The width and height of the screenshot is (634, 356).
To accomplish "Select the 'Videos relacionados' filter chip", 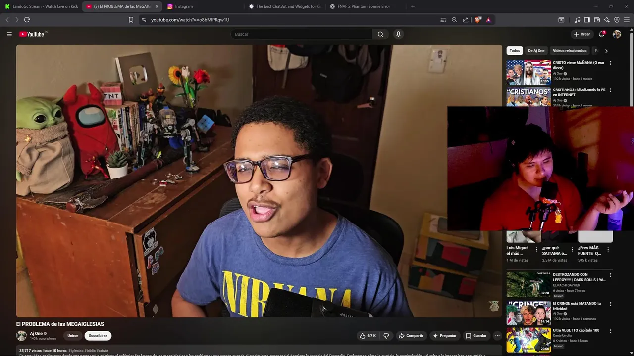I will (570, 51).
